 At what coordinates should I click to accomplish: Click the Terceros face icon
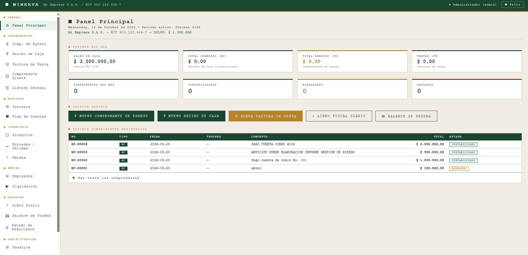coord(7,107)
